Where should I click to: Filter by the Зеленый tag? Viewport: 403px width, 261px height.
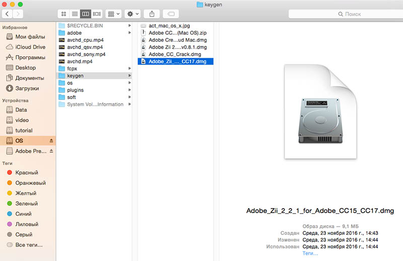(x=28, y=204)
